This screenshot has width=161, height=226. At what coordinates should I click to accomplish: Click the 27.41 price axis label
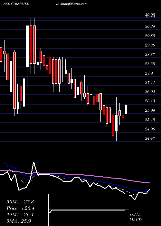click(150, 83)
